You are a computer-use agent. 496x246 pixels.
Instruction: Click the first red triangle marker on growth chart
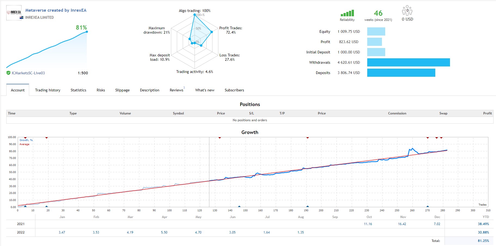pos(25,138)
